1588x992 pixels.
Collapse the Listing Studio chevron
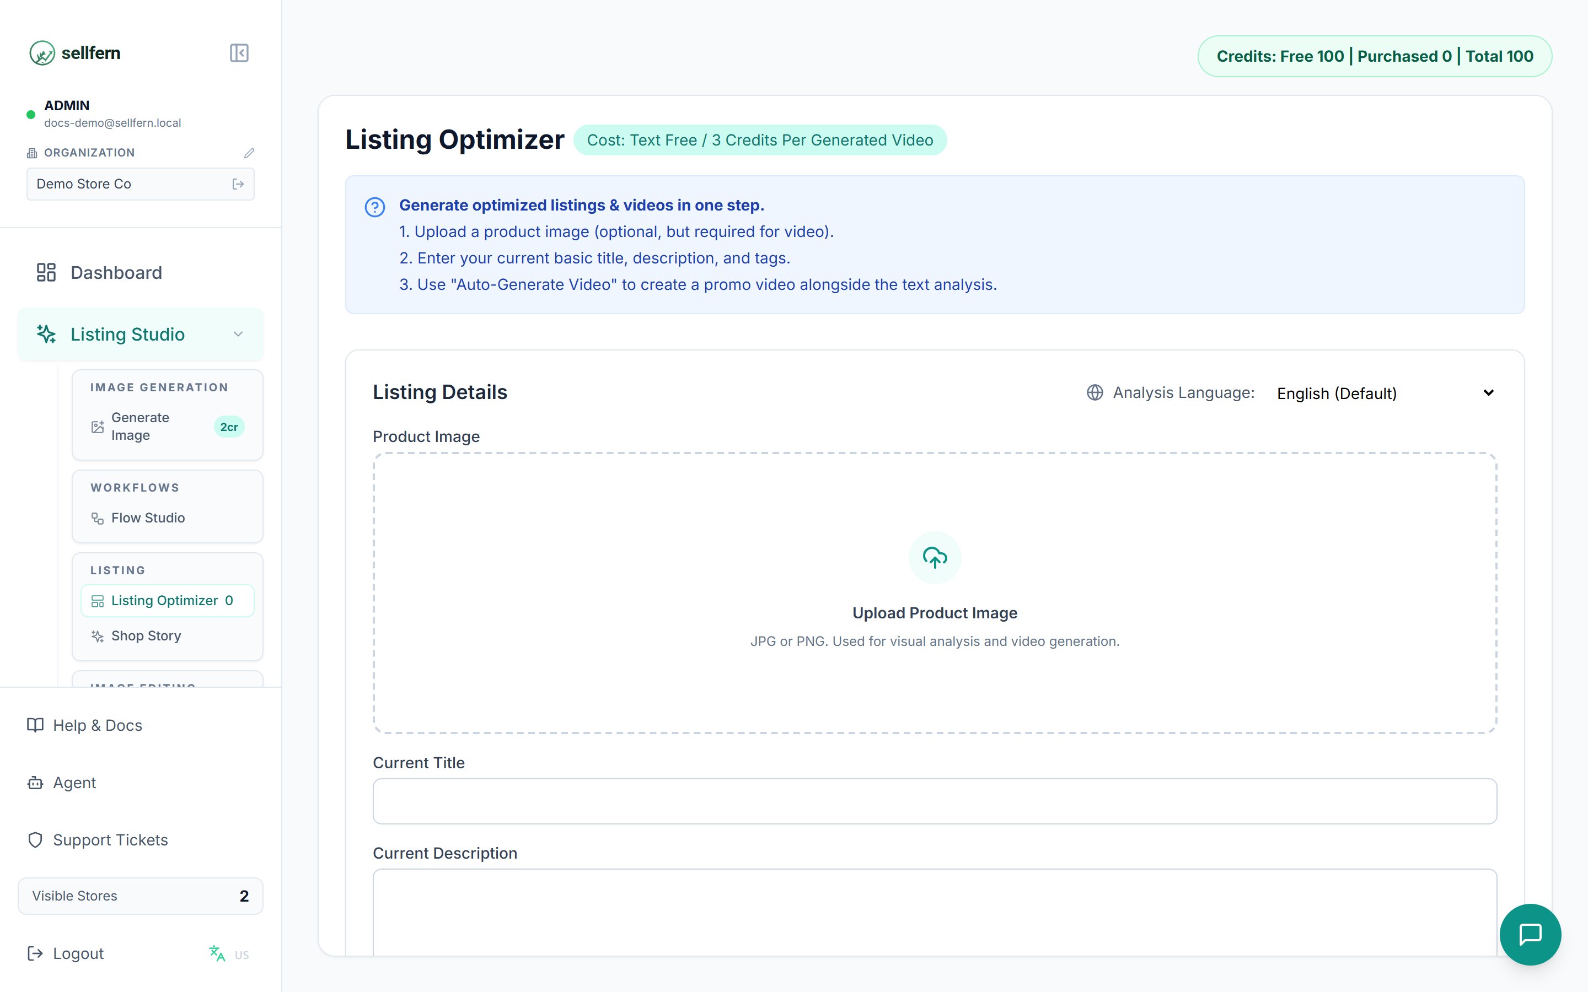coord(238,334)
